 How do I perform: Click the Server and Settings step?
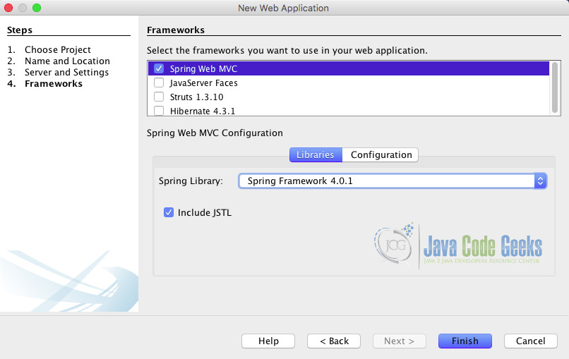coord(67,72)
